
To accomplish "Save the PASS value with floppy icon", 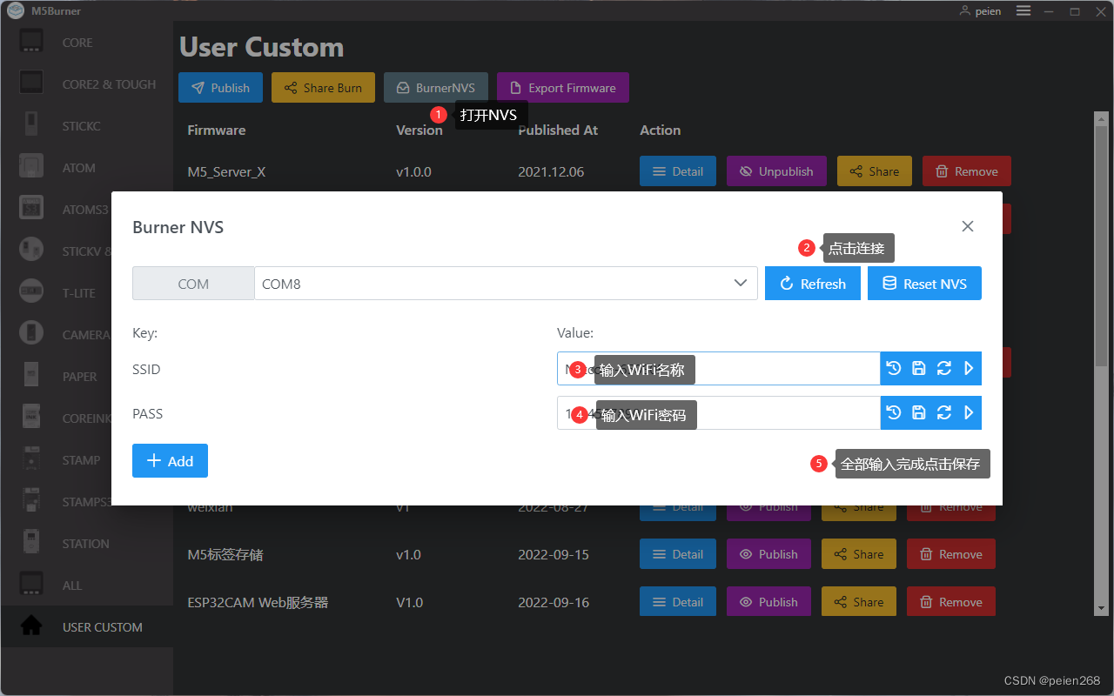I will (918, 413).
